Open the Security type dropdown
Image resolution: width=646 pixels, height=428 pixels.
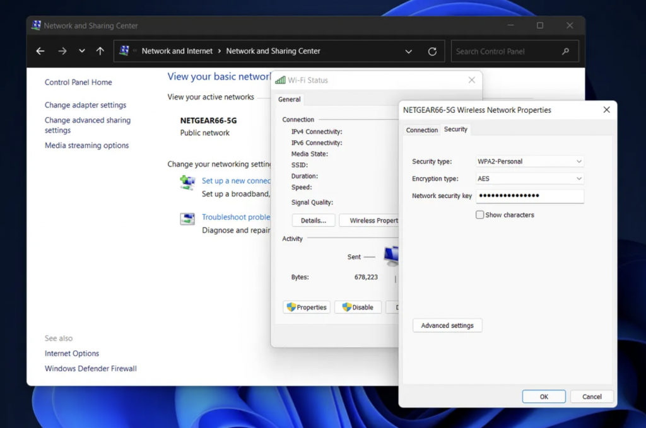530,161
